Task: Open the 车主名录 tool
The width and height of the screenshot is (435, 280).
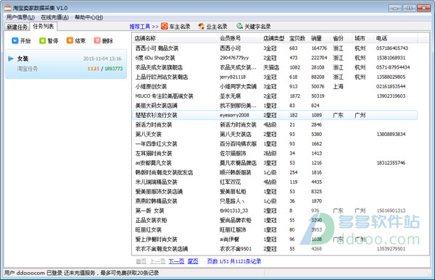Action: point(175,26)
